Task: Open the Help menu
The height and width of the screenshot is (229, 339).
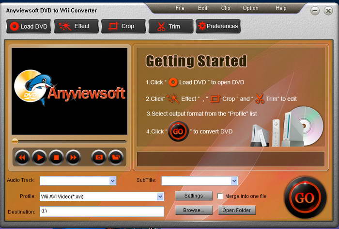Action: tap(281, 8)
